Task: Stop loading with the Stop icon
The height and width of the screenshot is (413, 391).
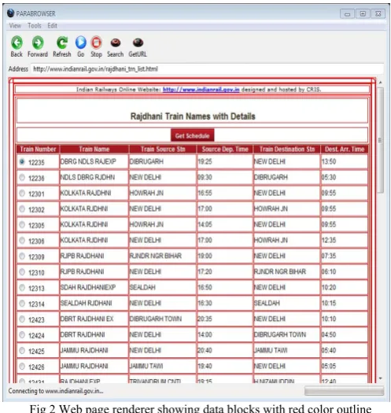Action: click(96, 42)
